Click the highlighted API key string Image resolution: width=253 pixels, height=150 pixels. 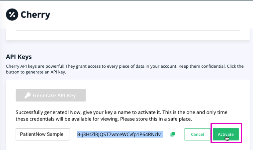pos(120,134)
